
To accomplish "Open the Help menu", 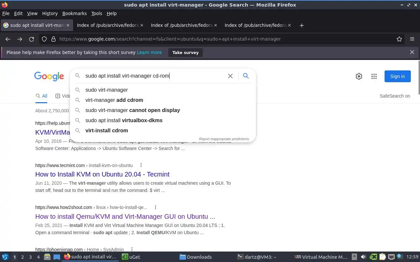I will point(112,13).
